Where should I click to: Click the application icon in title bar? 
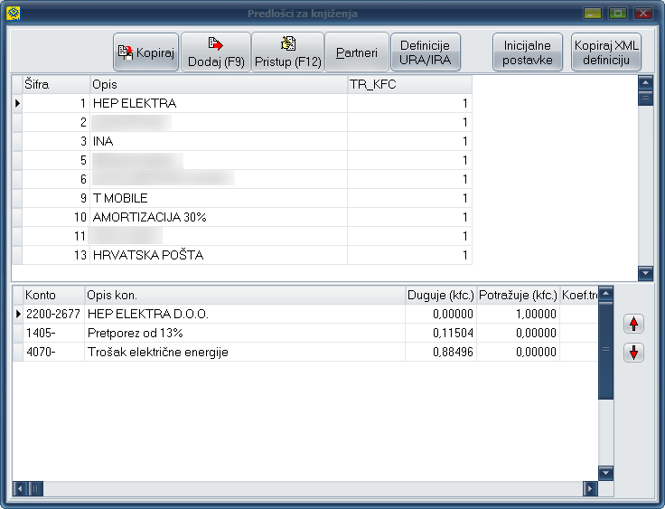pos(13,13)
